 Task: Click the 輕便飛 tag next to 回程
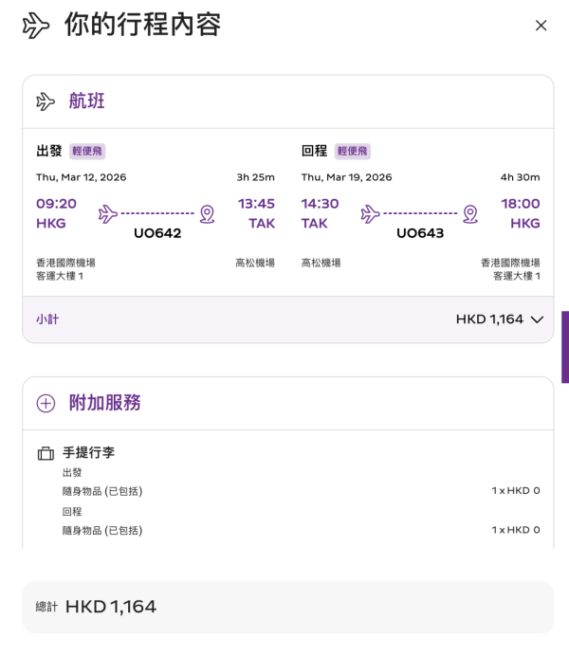[x=352, y=151]
